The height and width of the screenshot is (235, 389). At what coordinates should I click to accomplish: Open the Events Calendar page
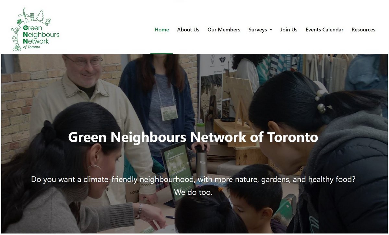click(x=324, y=29)
